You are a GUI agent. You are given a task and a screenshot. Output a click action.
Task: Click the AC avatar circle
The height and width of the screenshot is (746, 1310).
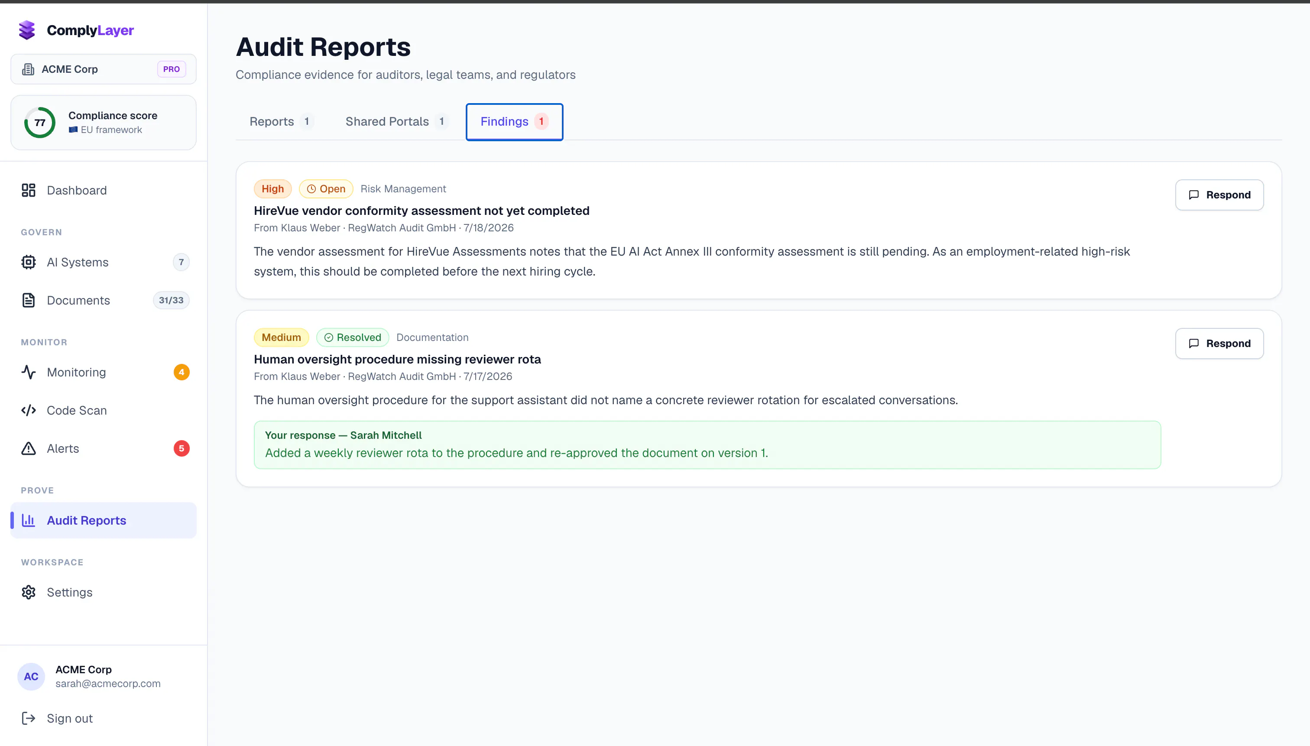point(31,676)
